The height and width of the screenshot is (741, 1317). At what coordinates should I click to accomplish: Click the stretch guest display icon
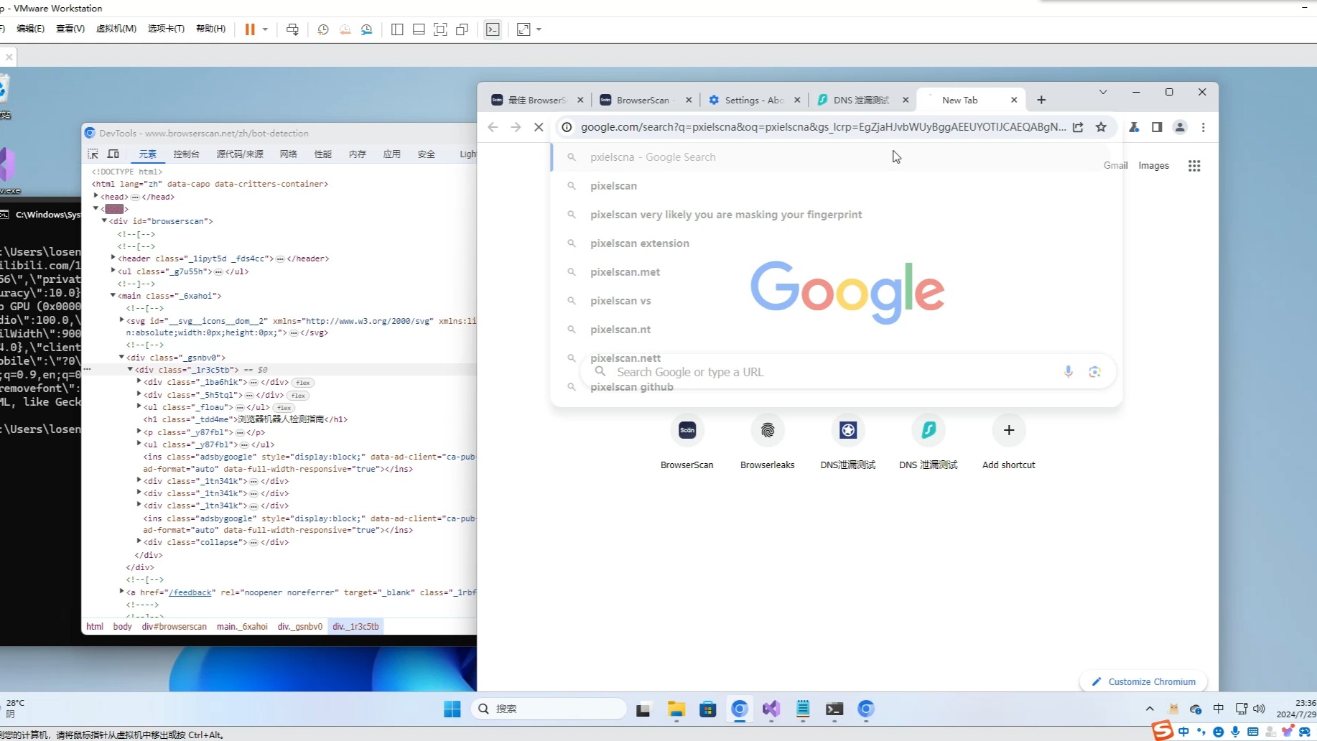click(x=523, y=29)
